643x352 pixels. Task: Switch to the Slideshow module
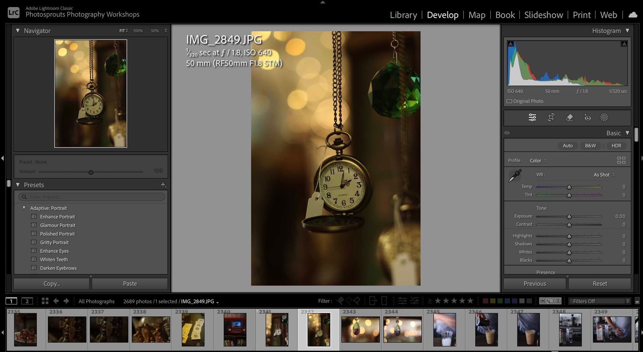(x=543, y=15)
